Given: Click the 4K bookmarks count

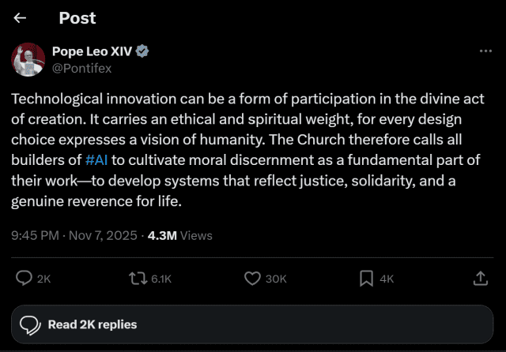Looking at the screenshot, I should [387, 279].
